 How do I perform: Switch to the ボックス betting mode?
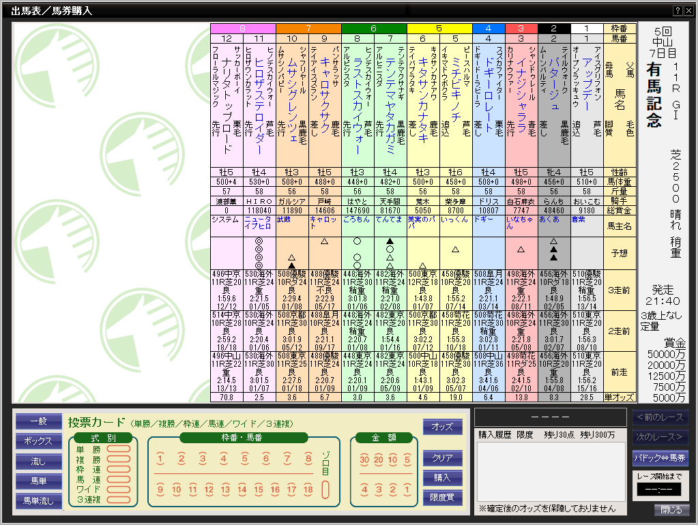(38, 441)
